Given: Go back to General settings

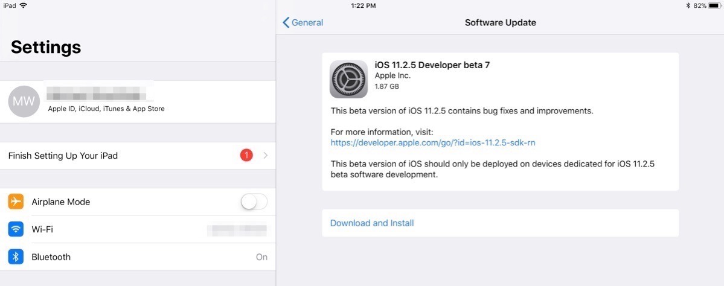Looking at the screenshot, I should click(303, 22).
